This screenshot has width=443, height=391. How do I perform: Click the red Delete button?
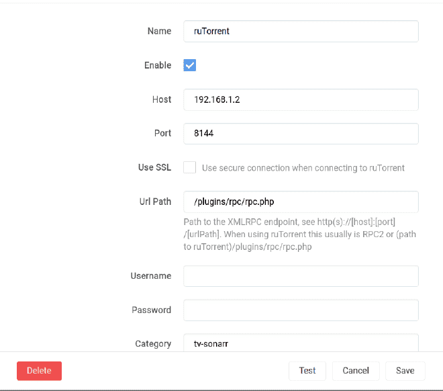(40, 371)
